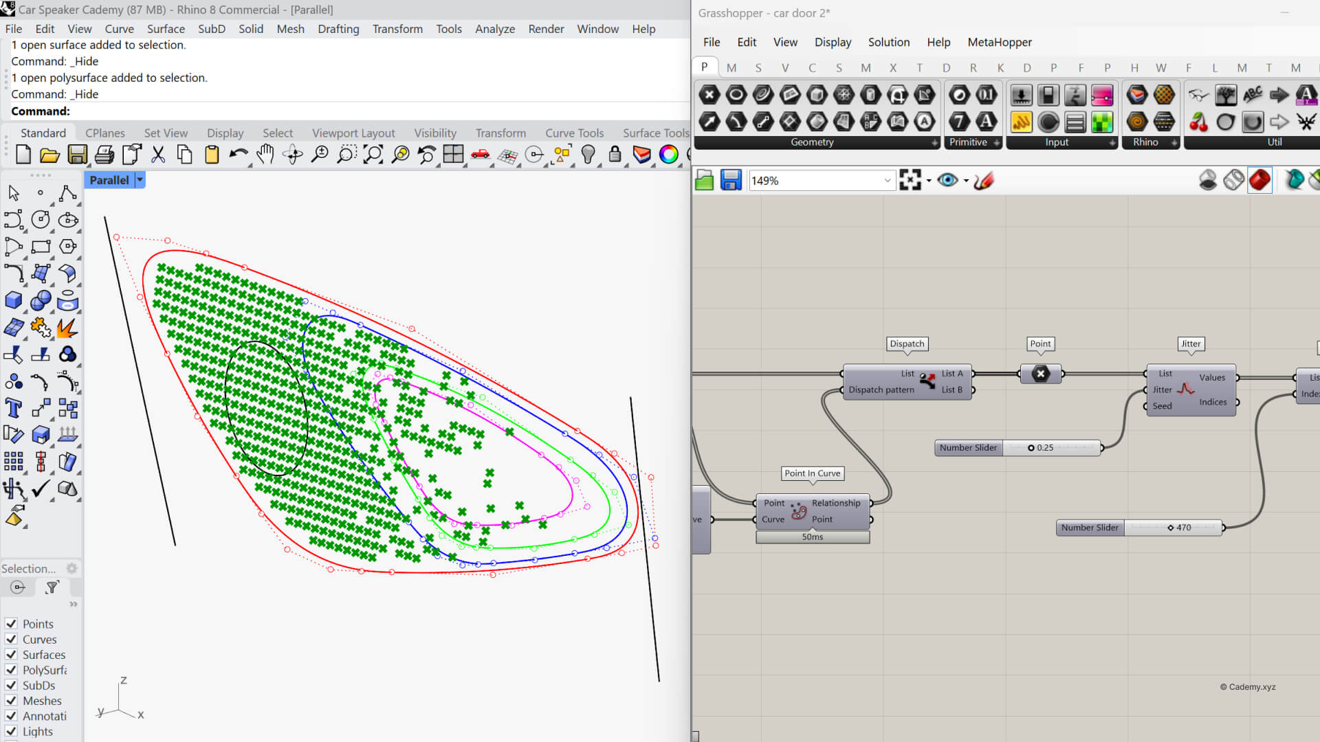Click the Point In Curve component label
Screen dimensions: 1320x742
pyautogui.click(x=813, y=473)
